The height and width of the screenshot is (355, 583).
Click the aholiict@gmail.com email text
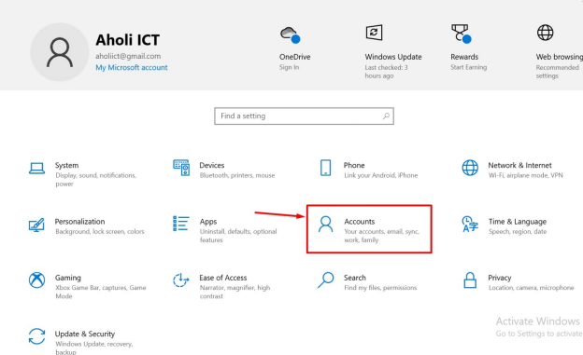coord(128,56)
